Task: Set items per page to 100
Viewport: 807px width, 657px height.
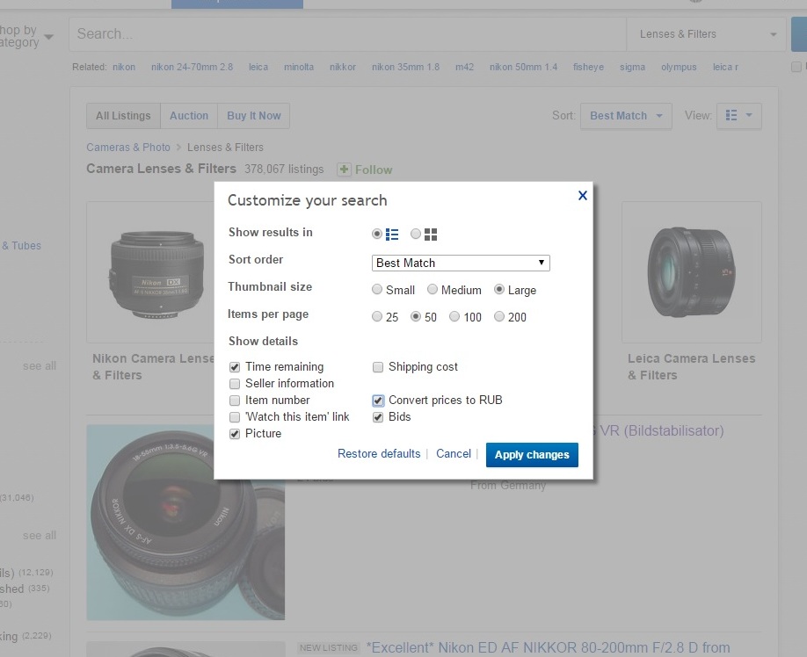Action: (x=454, y=317)
